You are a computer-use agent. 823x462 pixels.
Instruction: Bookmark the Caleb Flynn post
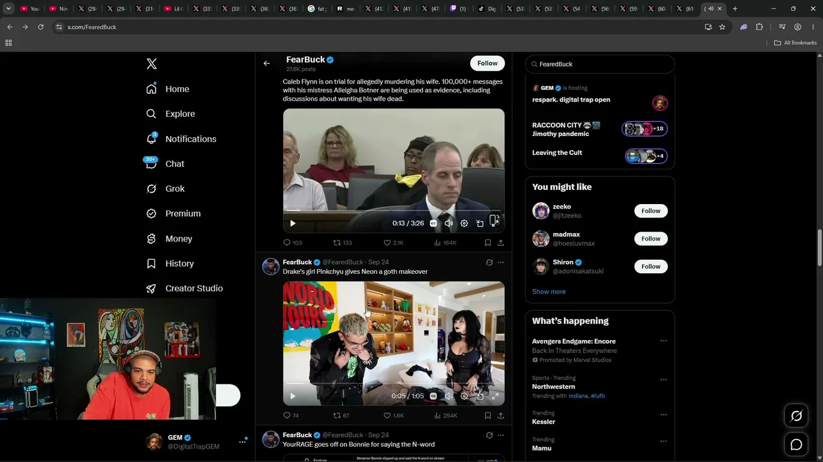(x=487, y=243)
